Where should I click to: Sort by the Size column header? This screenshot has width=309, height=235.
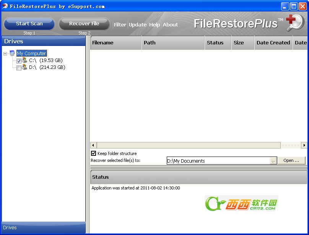coord(243,42)
